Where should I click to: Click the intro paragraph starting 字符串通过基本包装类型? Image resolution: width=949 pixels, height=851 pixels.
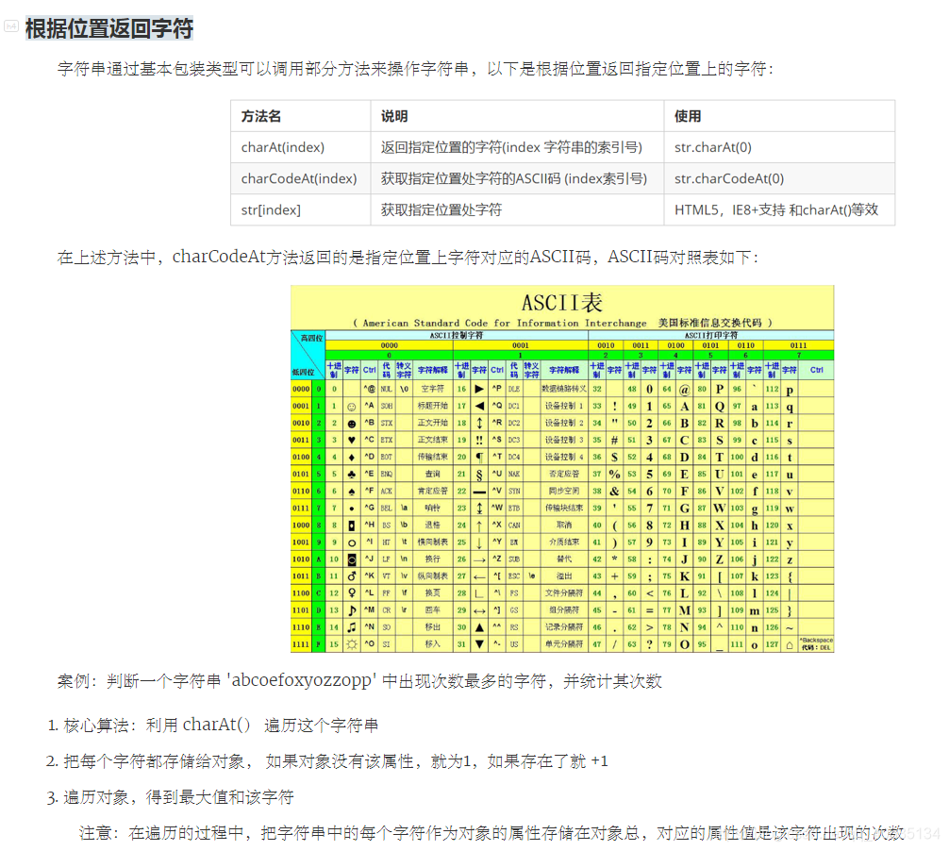click(x=415, y=69)
